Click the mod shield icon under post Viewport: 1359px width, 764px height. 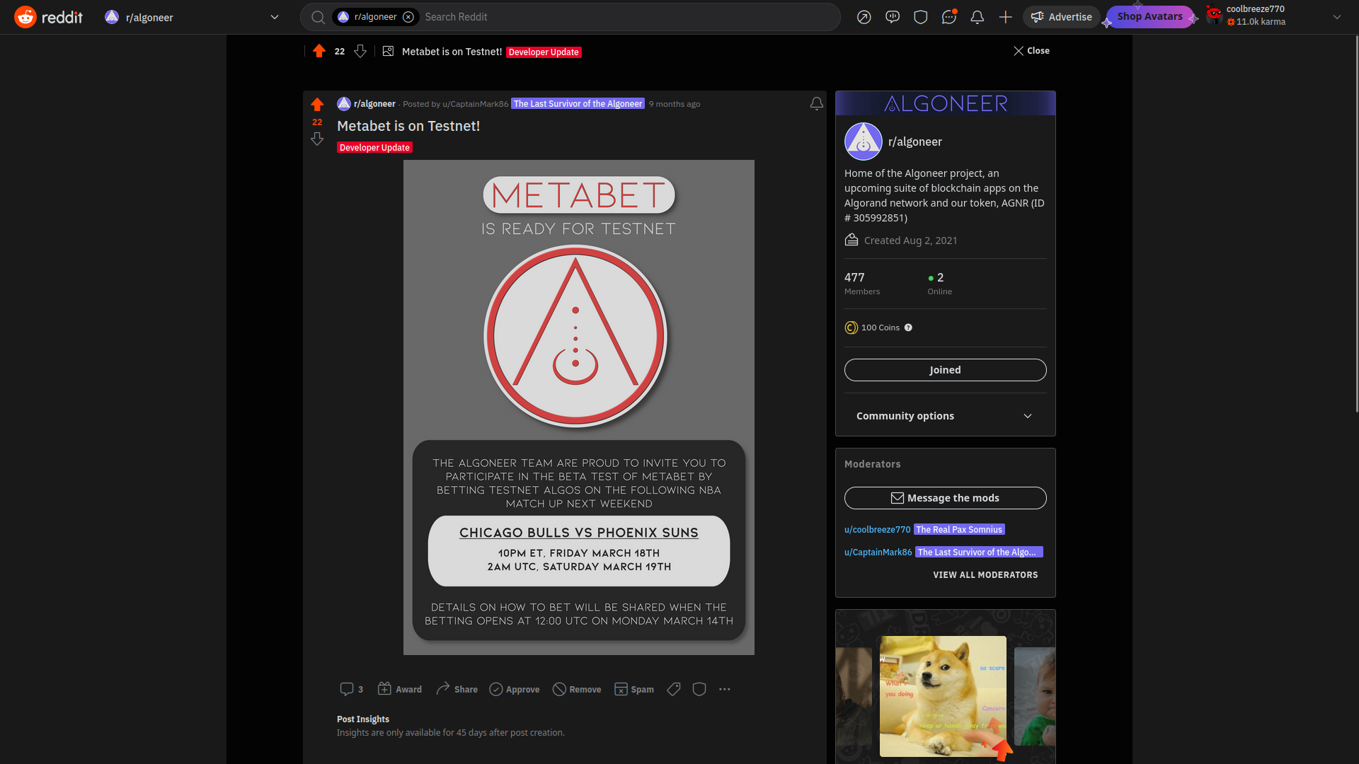point(699,689)
